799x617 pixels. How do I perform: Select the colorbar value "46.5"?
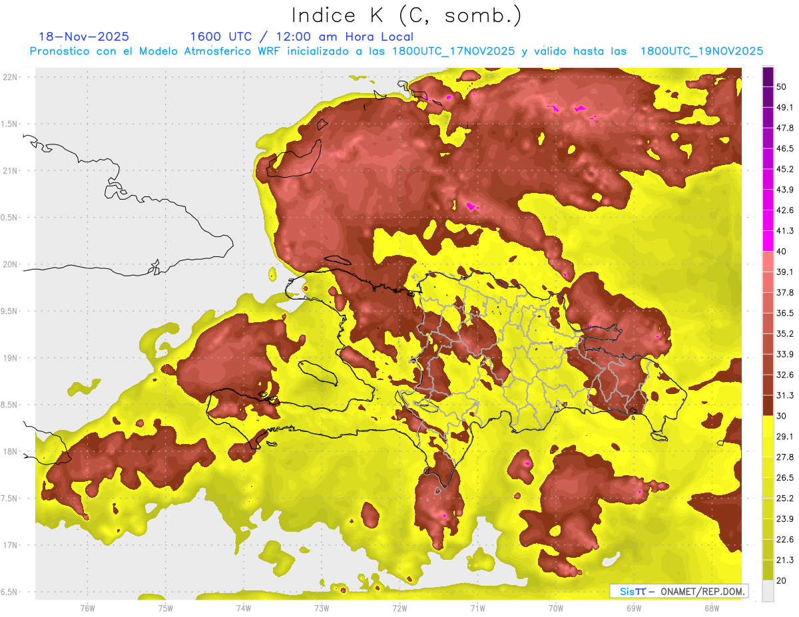coord(785,148)
